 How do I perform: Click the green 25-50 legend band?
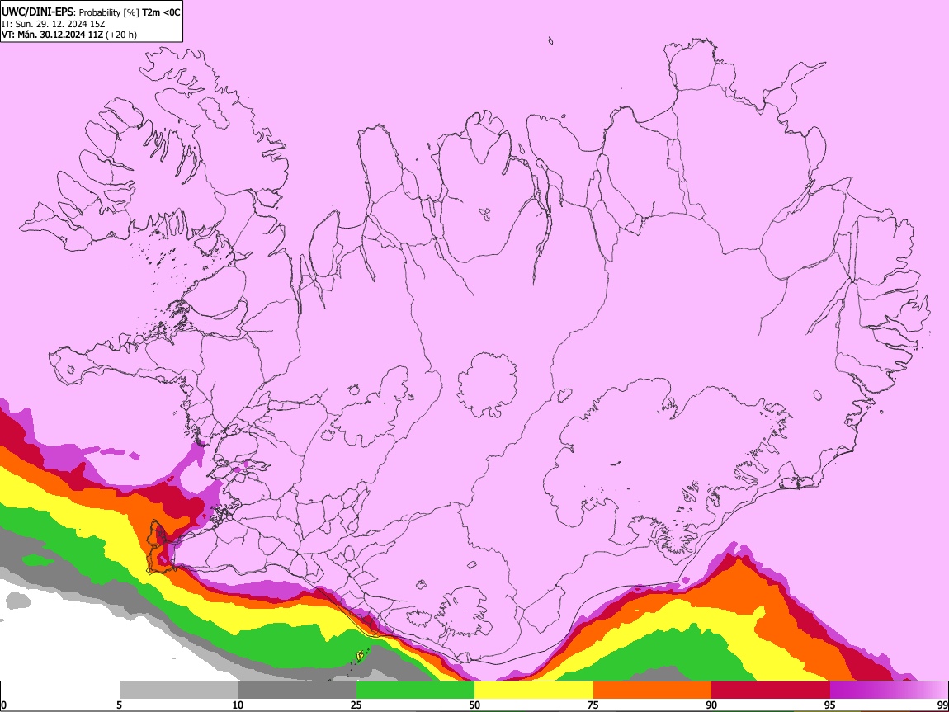[x=415, y=691]
